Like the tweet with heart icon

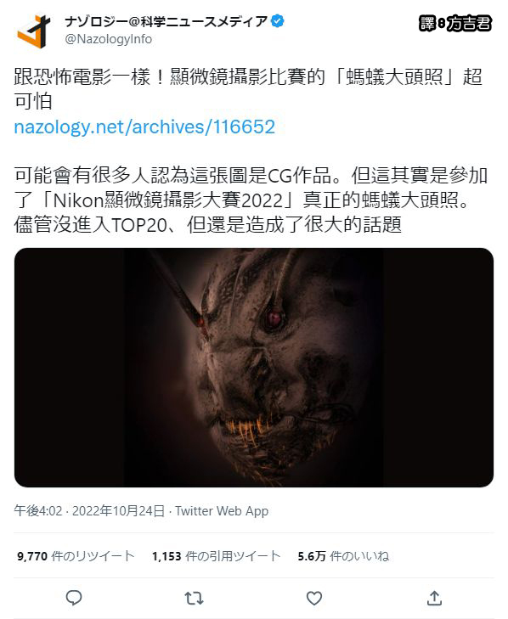pos(314,599)
